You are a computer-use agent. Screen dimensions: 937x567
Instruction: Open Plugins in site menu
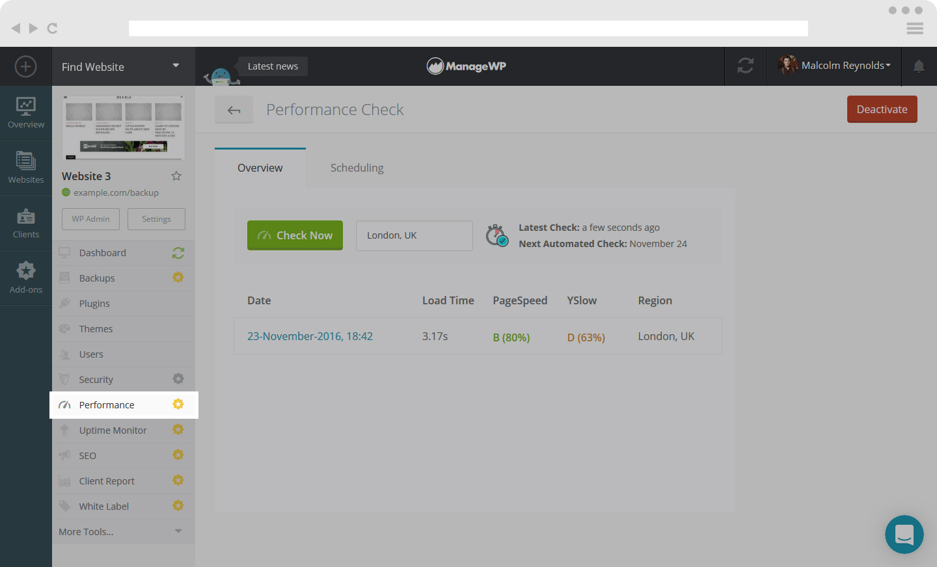click(124, 304)
